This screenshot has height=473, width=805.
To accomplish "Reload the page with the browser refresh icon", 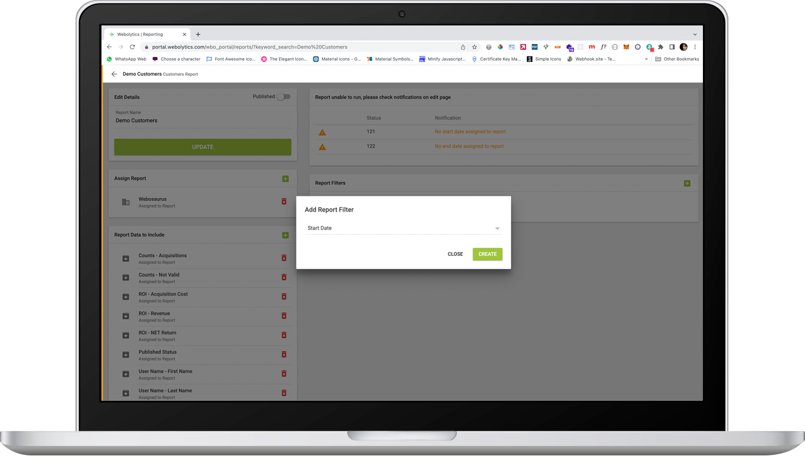I will (132, 47).
